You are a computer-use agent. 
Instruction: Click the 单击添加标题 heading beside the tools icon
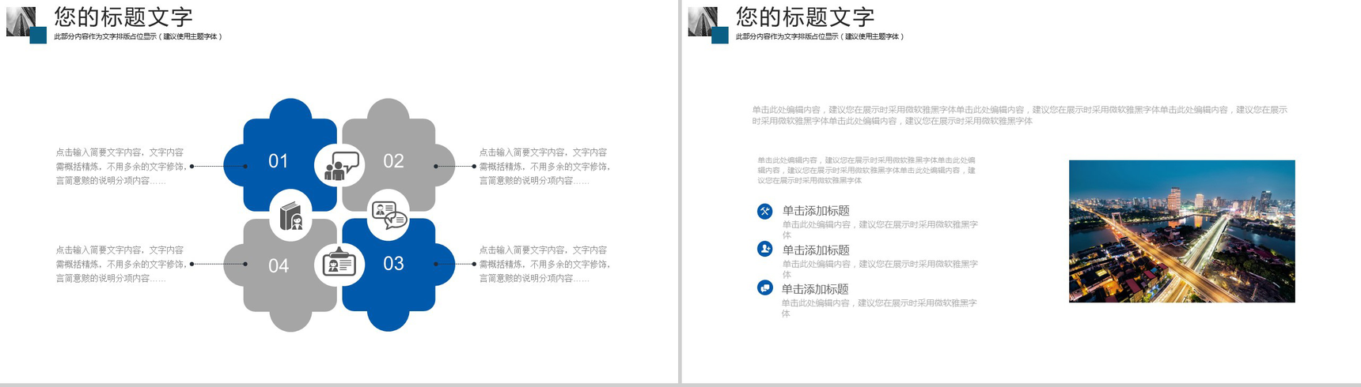point(816,211)
